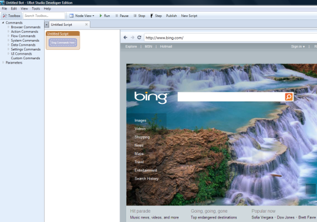
Task: Open Bing Shopping link
Action: click(x=142, y=137)
